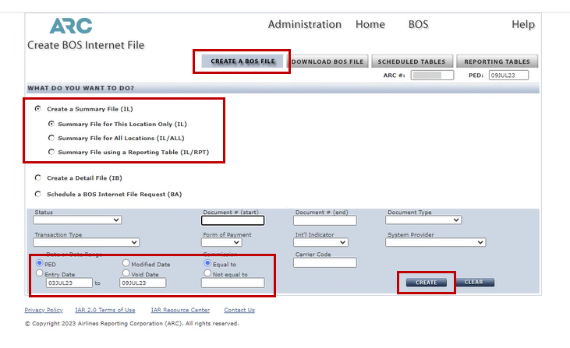570x348 pixels.
Task: Open the Help menu
Action: tap(522, 24)
